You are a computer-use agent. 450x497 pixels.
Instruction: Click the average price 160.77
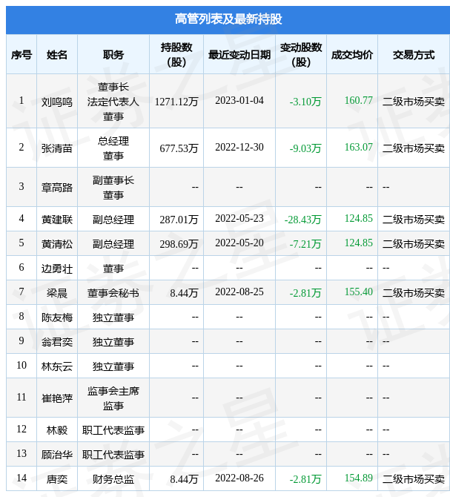tap(359, 100)
